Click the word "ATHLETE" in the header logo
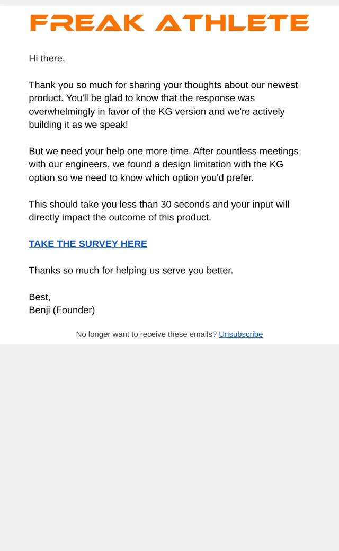The height and width of the screenshot is (551, 339). [232, 22]
